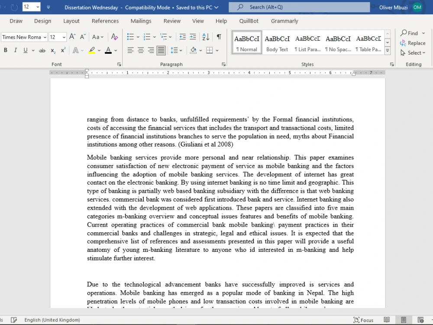Open Paragraph dialog launcher
This screenshot has width=433, height=325.
click(x=224, y=65)
